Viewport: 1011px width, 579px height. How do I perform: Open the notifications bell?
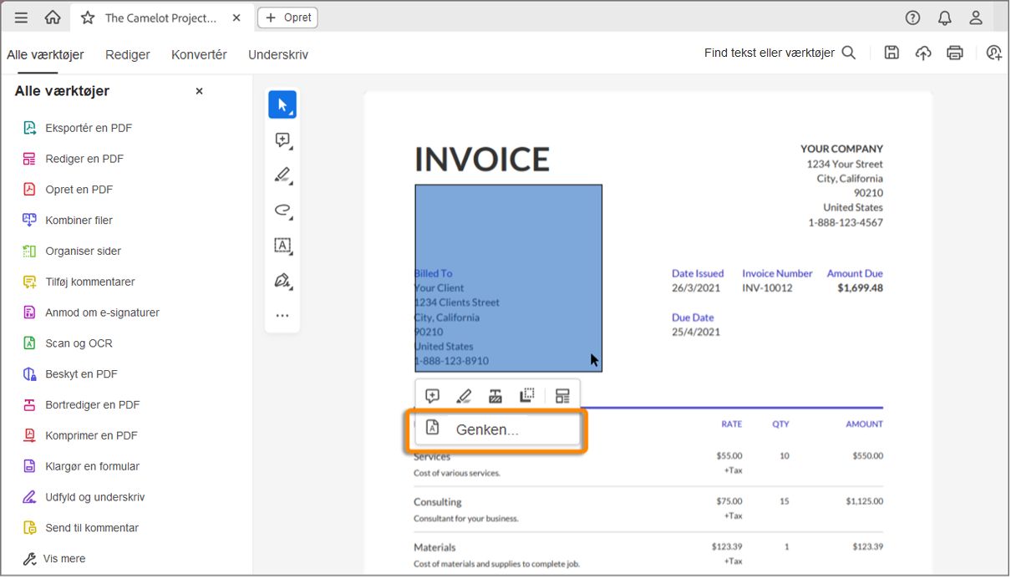tap(944, 18)
